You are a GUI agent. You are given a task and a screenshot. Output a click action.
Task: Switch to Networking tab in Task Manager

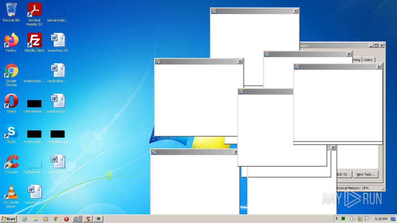click(x=357, y=60)
